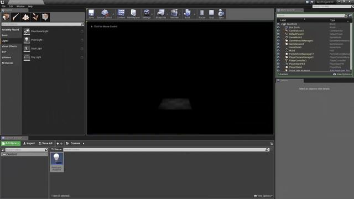
Task: Click the Settings toolbar icon
Action: [146, 14]
